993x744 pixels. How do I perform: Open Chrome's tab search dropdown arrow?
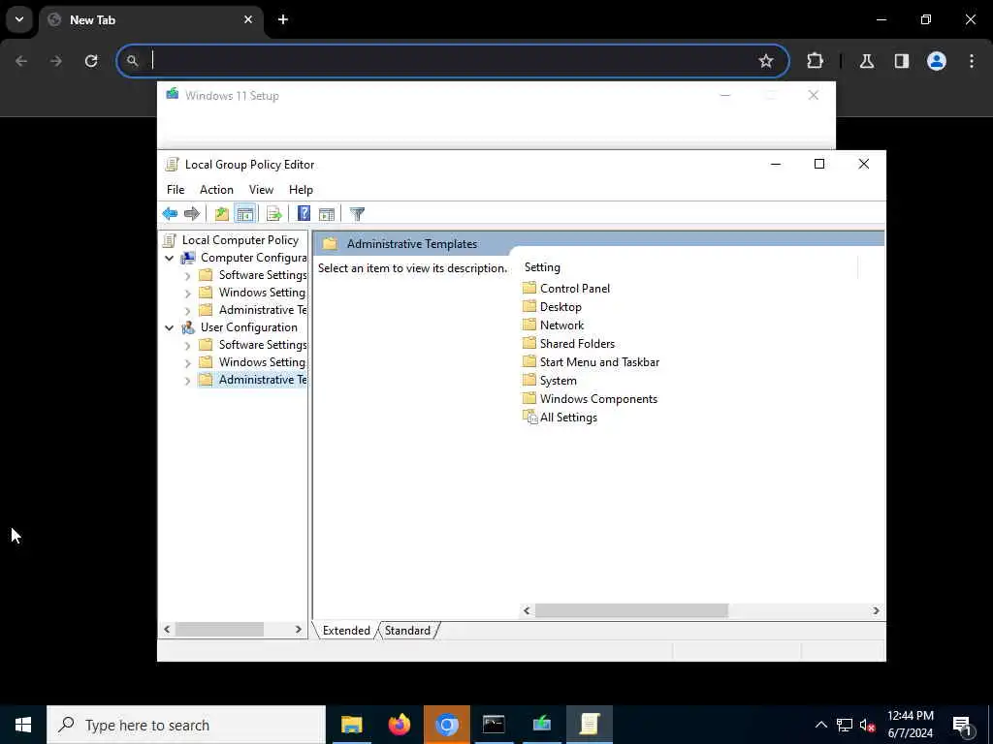coord(19,19)
